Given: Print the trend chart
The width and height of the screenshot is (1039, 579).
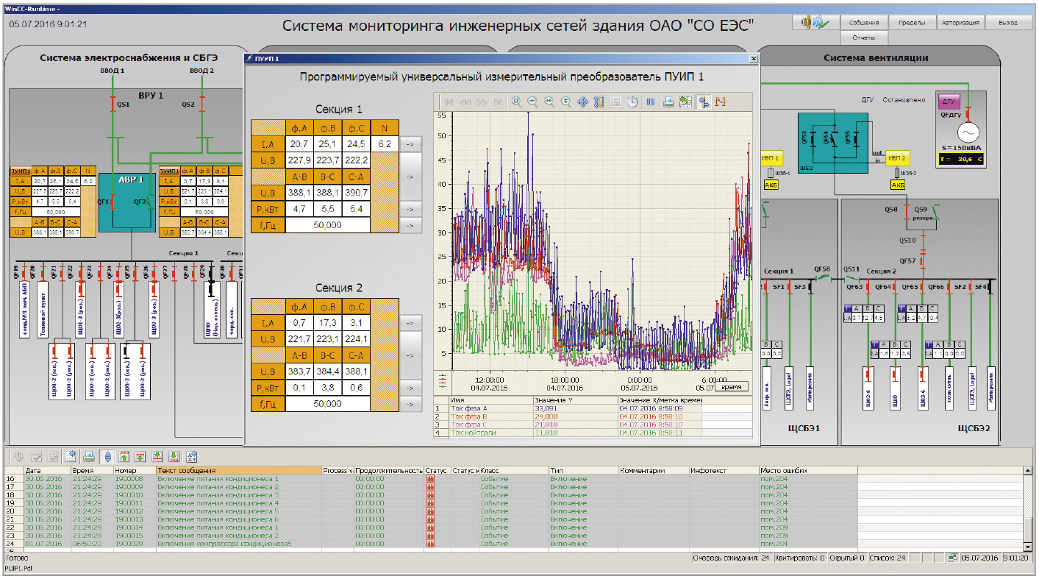Looking at the screenshot, I should pos(668,102).
